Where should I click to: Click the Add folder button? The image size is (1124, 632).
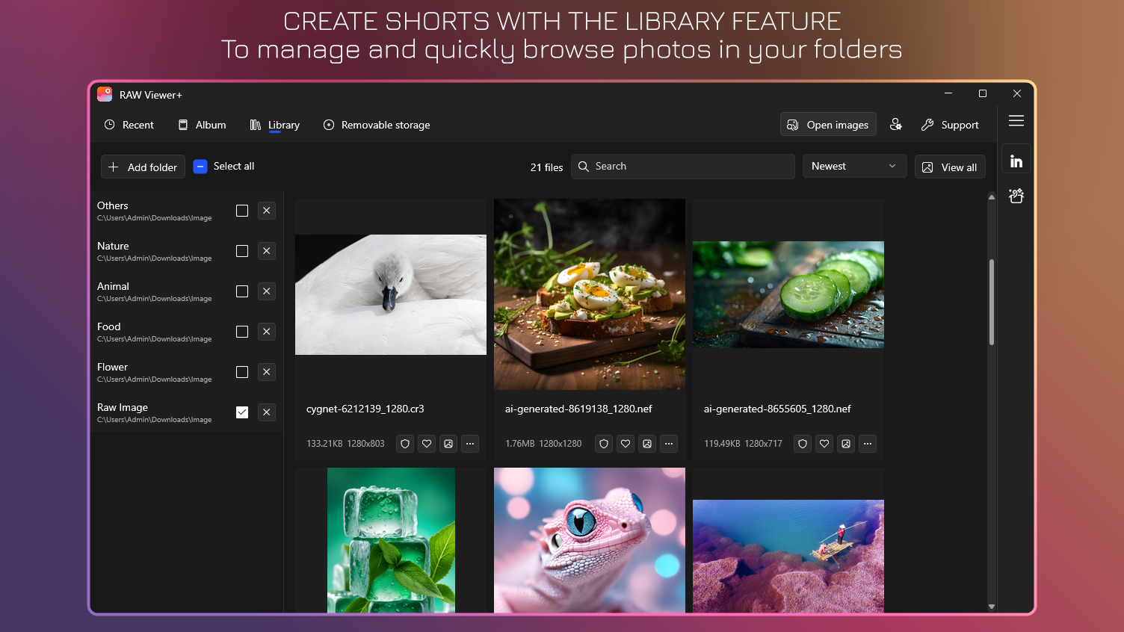coord(143,167)
